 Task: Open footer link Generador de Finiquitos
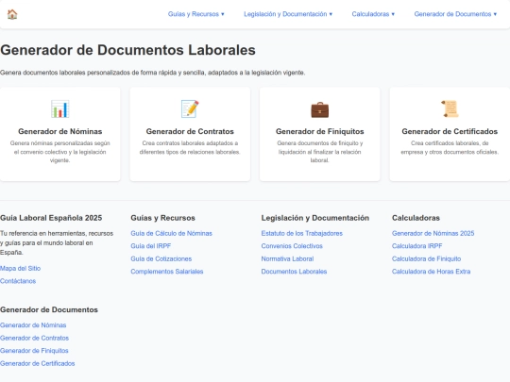(34, 351)
